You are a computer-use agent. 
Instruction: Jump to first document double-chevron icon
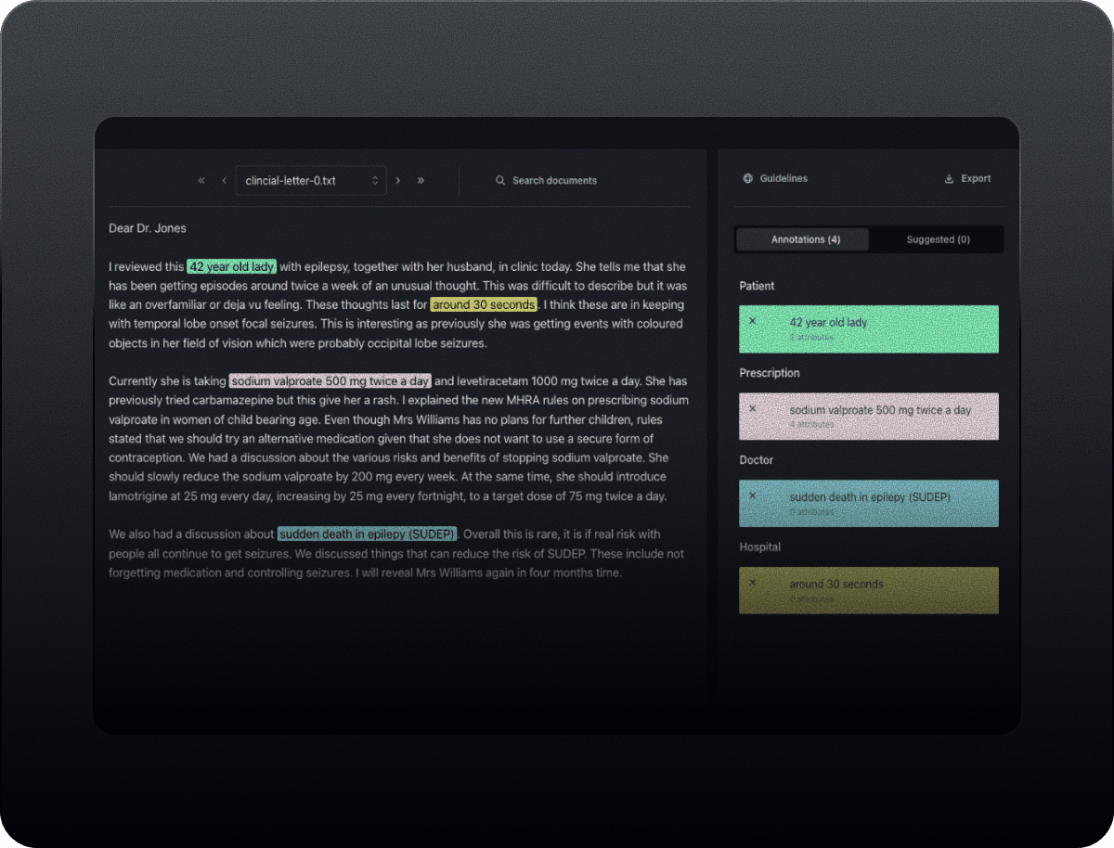201,181
